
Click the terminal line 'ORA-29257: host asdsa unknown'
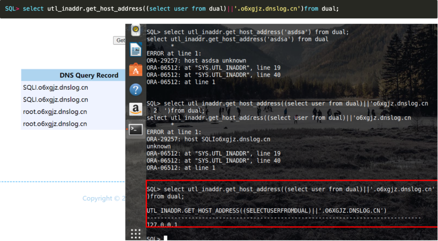click(196, 61)
